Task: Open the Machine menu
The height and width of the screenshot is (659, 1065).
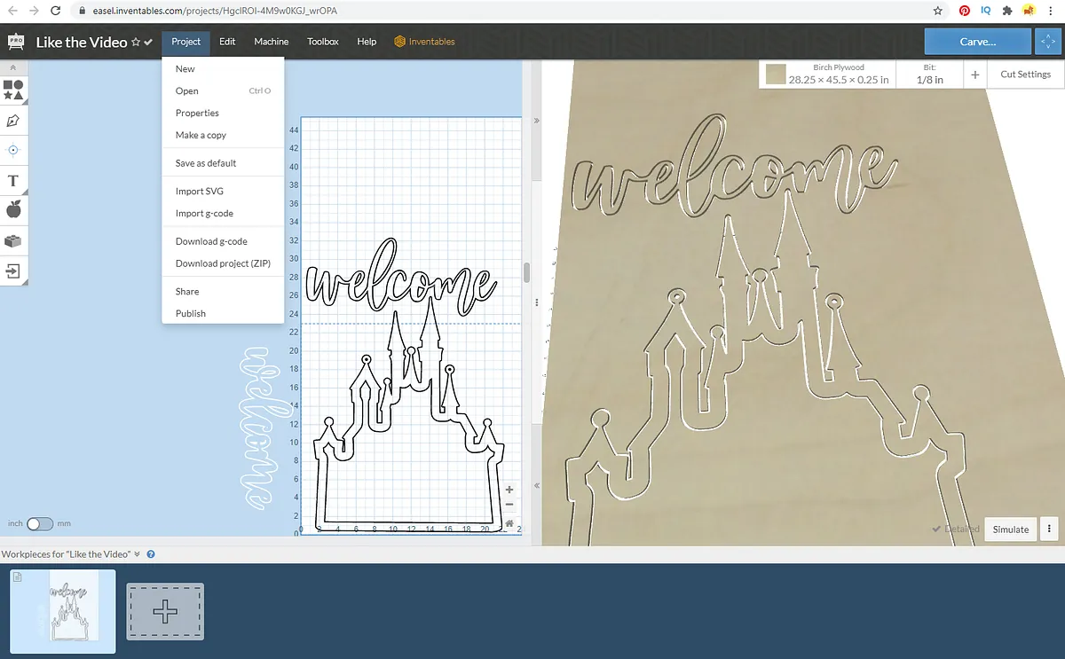Action: click(271, 42)
